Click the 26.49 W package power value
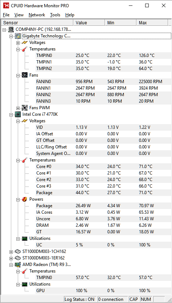The image size is (172, 303). click(83, 206)
